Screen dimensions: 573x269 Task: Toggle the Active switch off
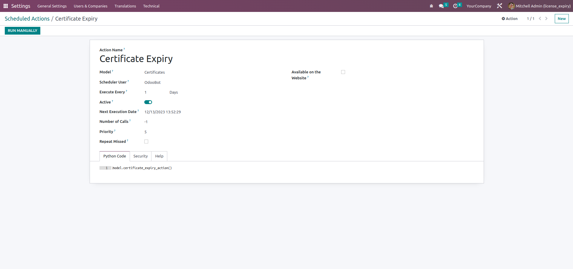[148, 102]
